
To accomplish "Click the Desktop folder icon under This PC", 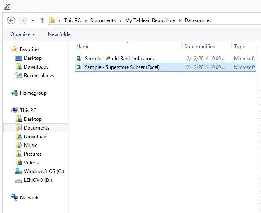I will click(19, 119).
